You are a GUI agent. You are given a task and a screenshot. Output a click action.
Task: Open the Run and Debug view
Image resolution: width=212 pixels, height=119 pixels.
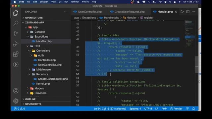click(x=16, y=44)
